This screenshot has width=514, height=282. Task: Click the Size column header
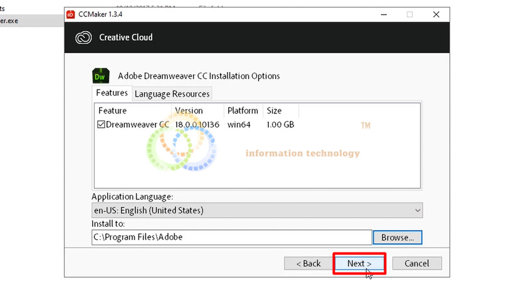click(x=281, y=110)
